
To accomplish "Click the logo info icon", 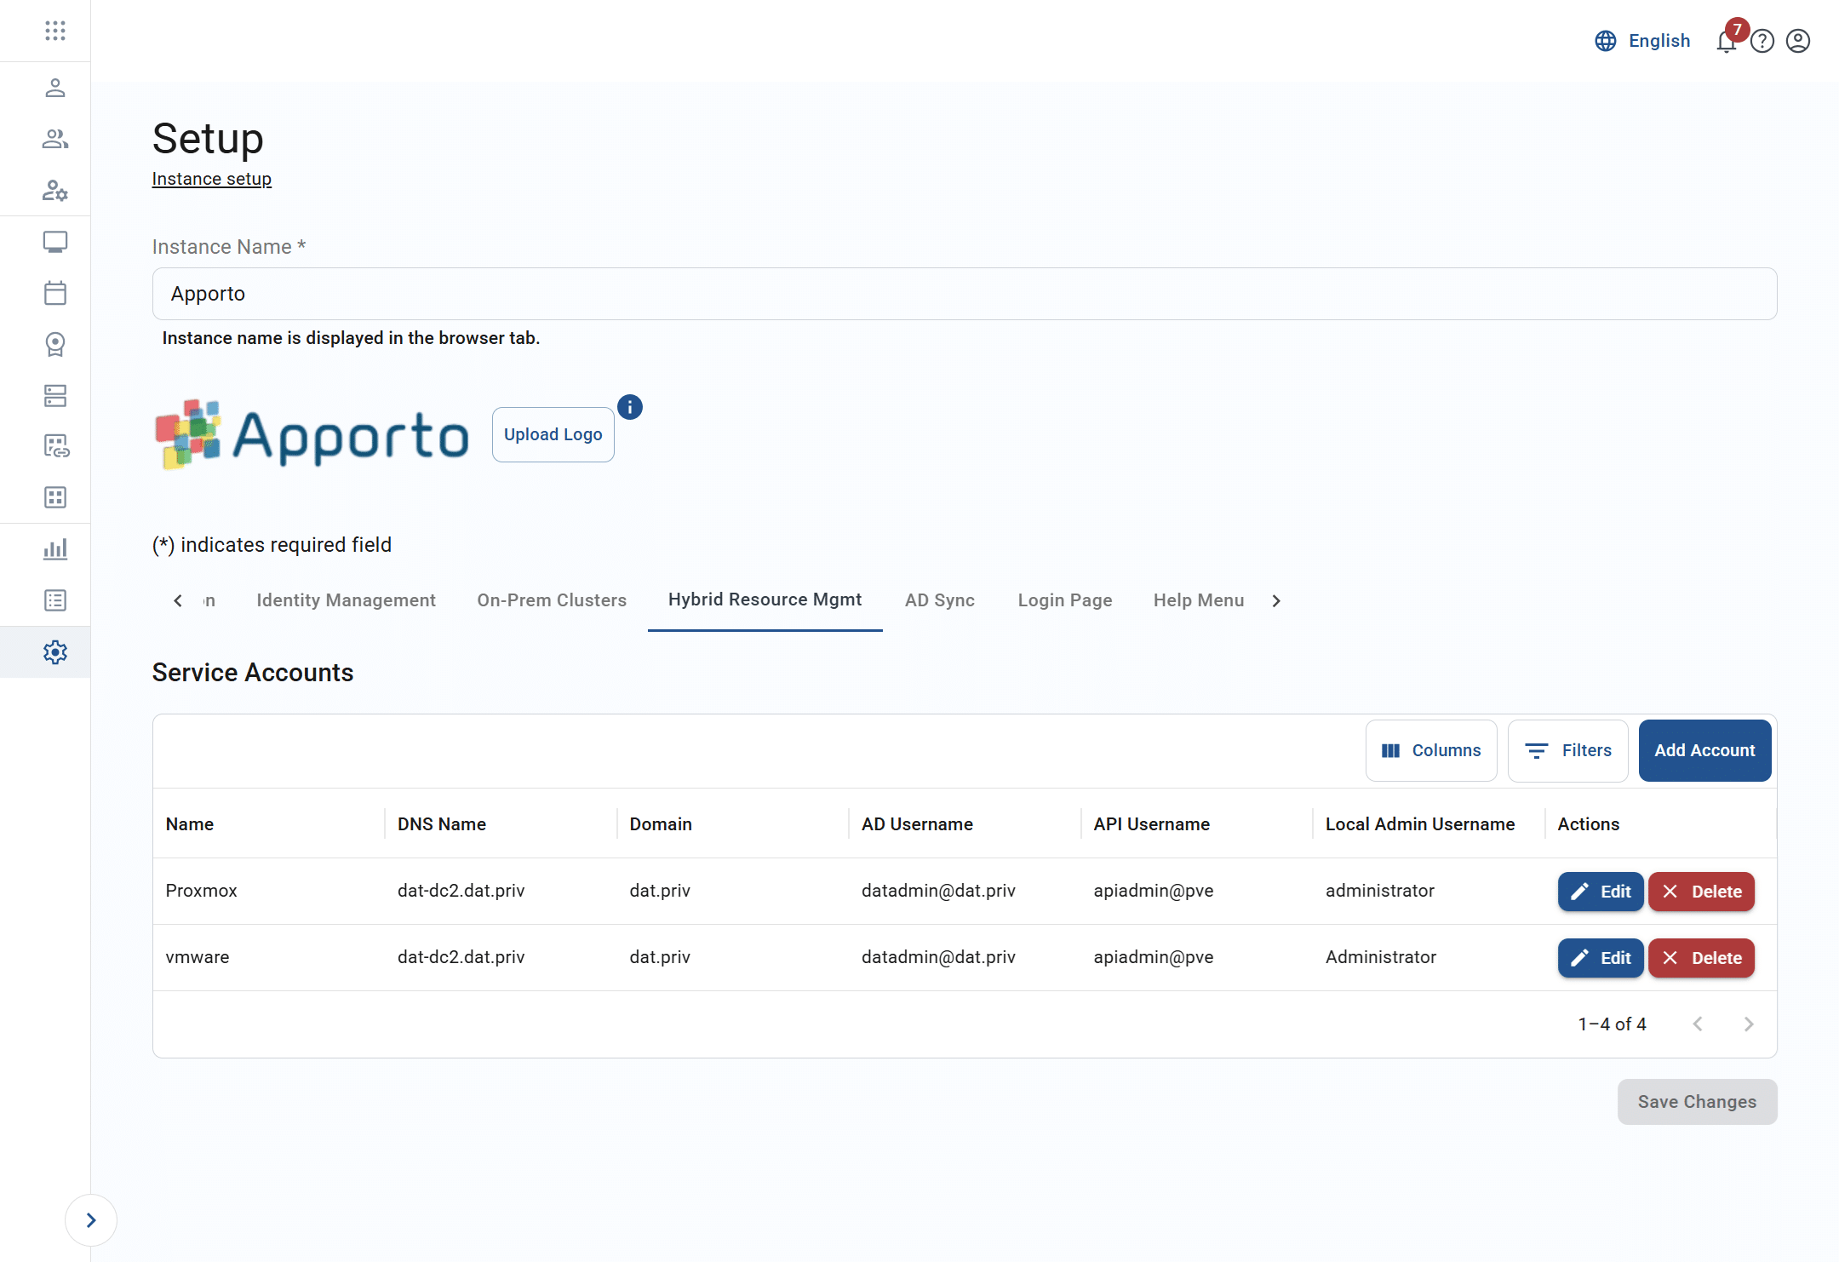I will (629, 407).
